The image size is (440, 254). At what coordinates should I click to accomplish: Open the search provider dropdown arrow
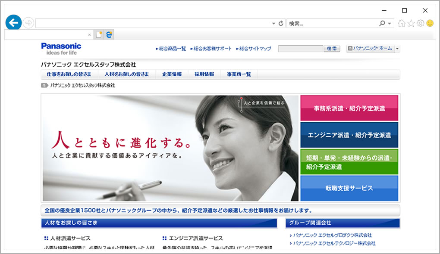pos(390,24)
